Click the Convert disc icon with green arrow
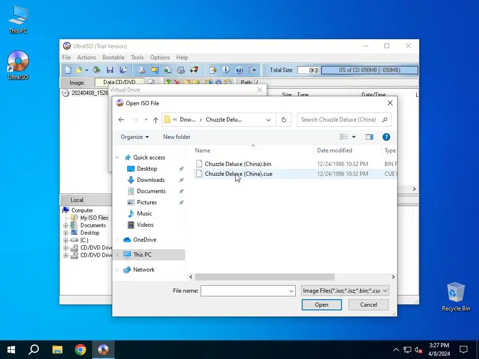The height and width of the screenshot is (359, 479). pos(168,70)
